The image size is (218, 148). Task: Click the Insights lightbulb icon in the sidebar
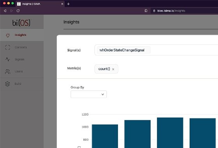8,35
